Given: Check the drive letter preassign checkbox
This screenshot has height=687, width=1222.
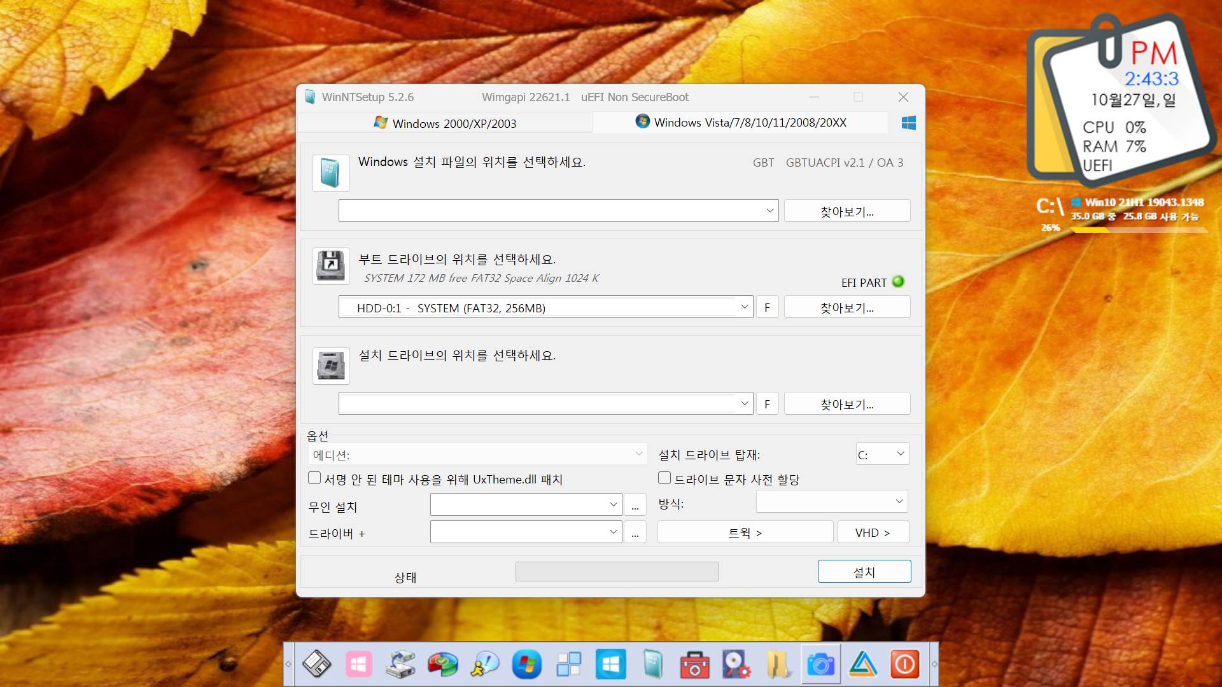Looking at the screenshot, I should pos(664,478).
